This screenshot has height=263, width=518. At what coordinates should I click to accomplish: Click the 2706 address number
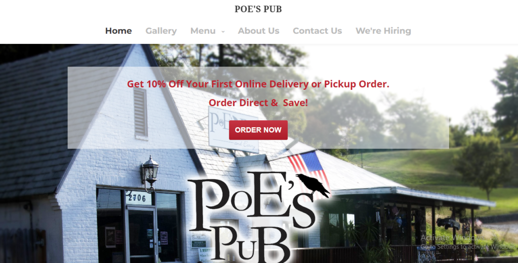coord(138,198)
